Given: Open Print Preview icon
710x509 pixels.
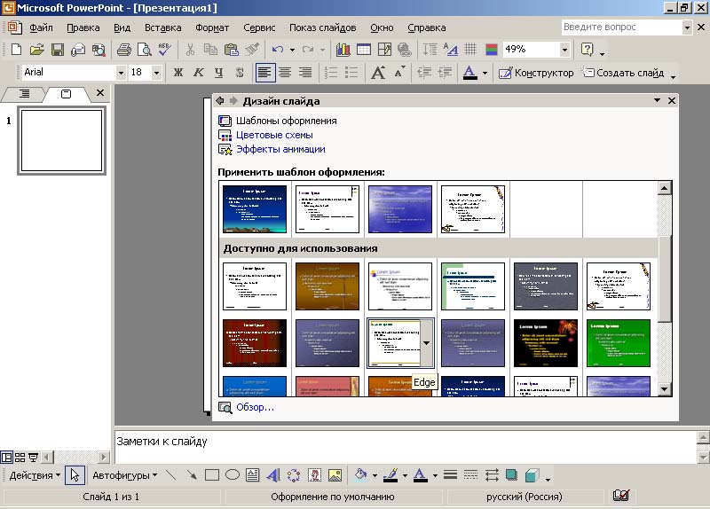Looking at the screenshot, I should [145, 50].
